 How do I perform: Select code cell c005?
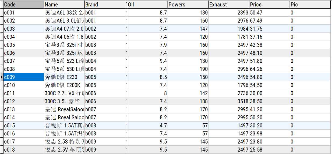(24, 45)
